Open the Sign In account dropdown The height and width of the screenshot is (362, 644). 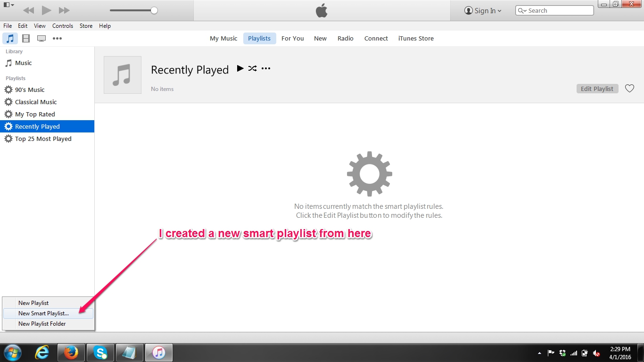point(483,10)
